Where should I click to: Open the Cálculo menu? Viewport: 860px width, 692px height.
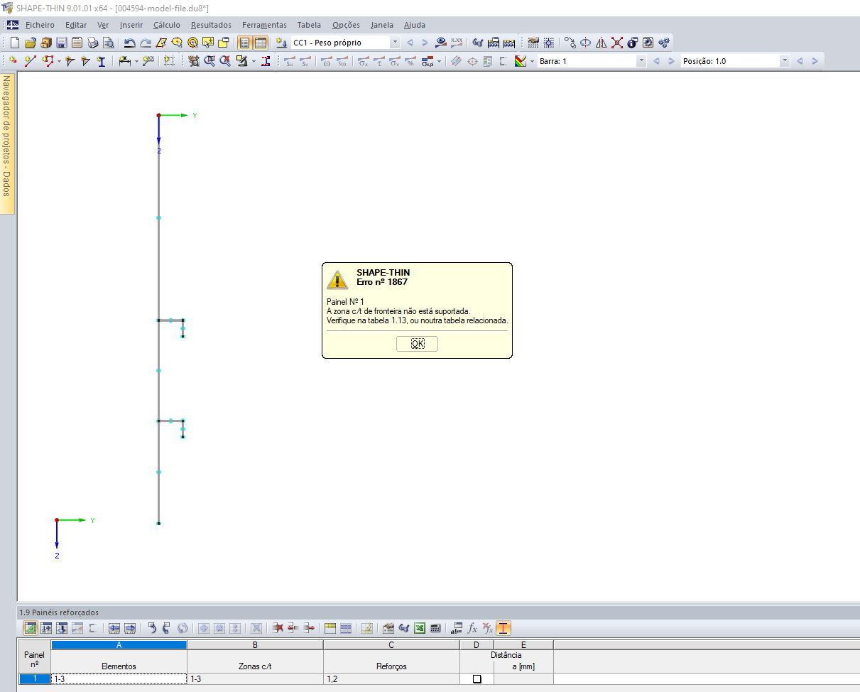[167, 25]
